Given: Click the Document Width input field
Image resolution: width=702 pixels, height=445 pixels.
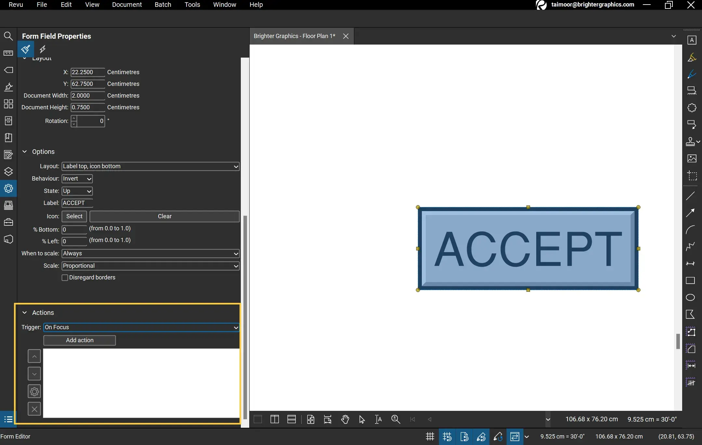Looking at the screenshot, I should point(88,96).
